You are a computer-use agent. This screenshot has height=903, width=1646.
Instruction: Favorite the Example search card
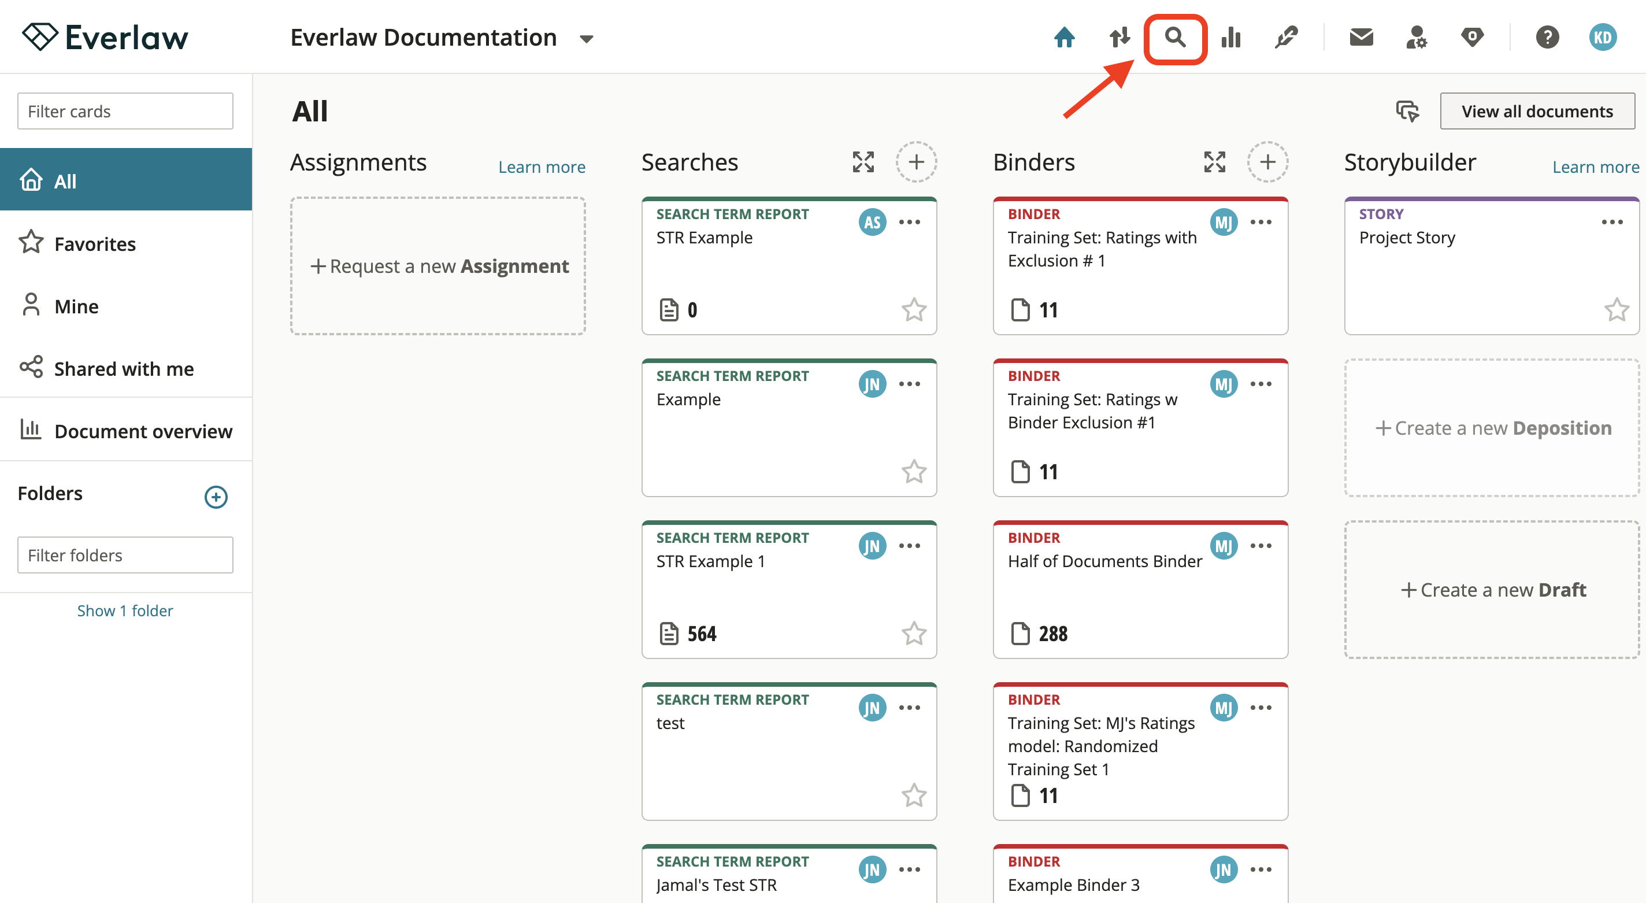(x=914, y=472)
